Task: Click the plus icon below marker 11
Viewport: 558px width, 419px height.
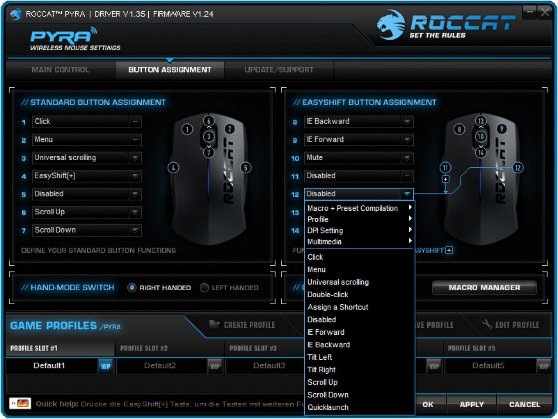Action: 446,179
